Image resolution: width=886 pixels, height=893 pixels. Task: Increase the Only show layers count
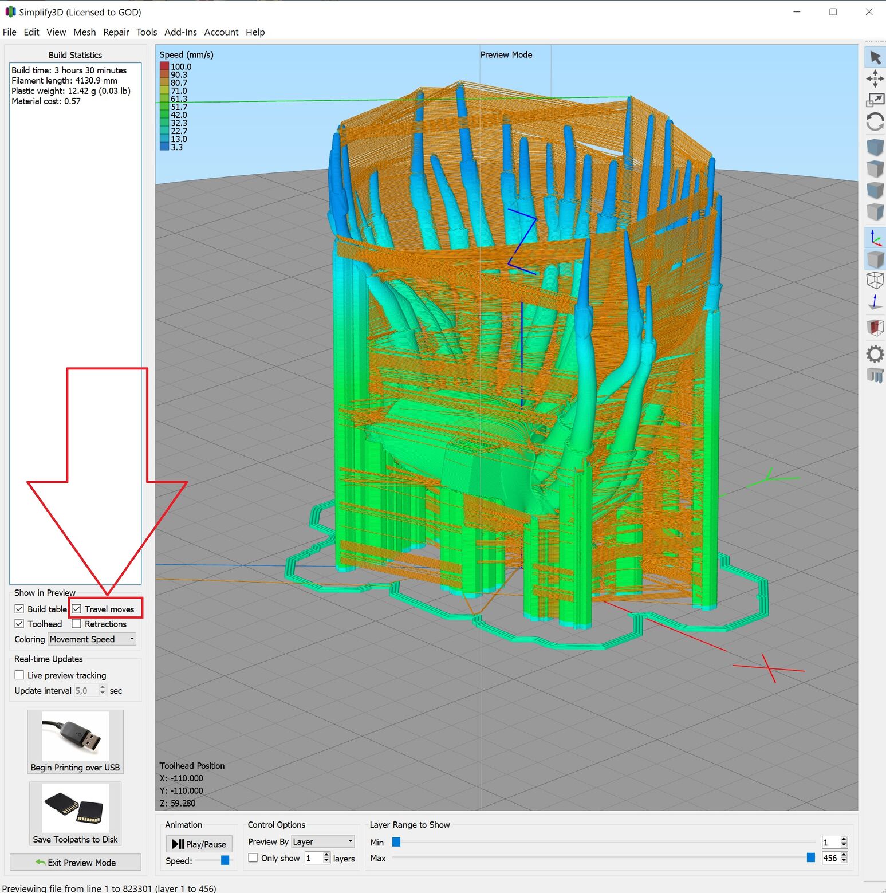tap(326, 855)
